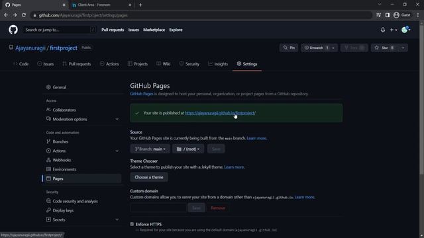Screen dimensions: 424x238
Task: Switch to the Code tab
Action: tap(21, 64)
